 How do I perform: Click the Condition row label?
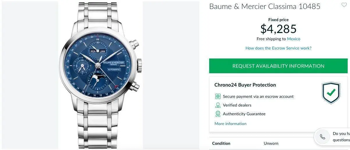point(221,143)
